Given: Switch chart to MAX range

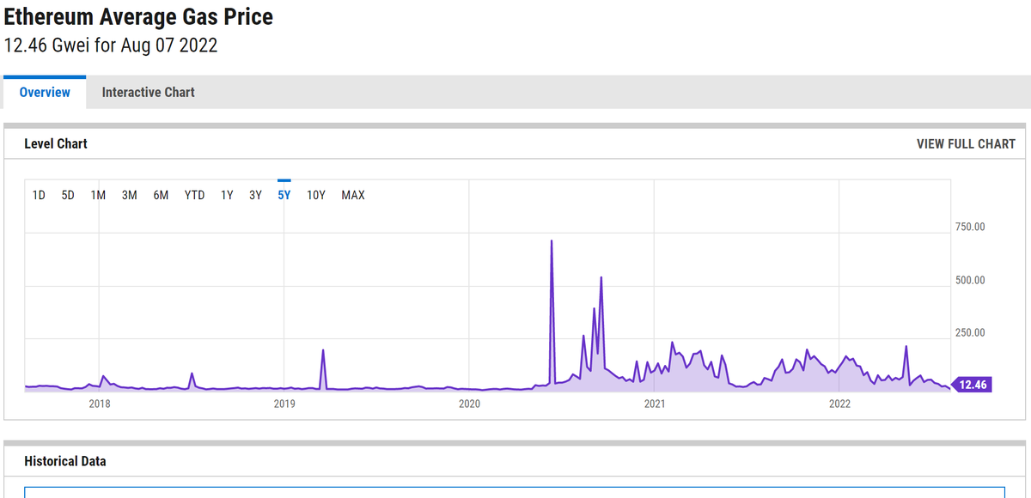Looking at the screenshot, I should [353, 195].
